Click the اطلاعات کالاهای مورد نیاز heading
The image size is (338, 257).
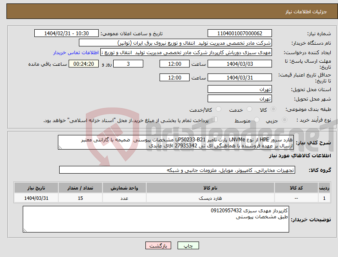pos(300,156)
